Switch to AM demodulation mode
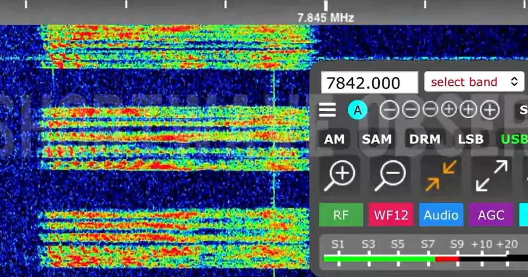 click(x=335, y=139)
